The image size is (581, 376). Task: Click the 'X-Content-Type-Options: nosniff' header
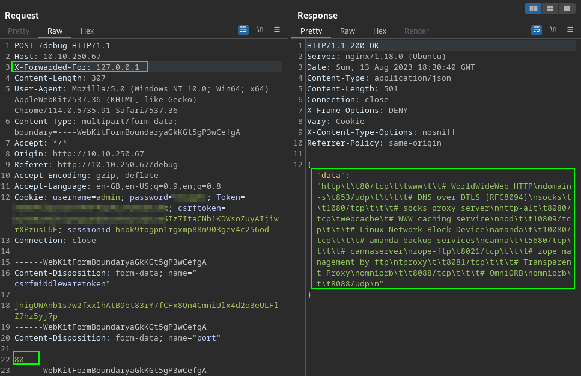point(382,132)
